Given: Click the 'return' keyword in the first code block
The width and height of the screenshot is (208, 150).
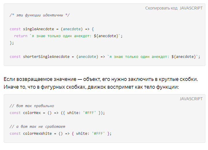Looking at the screenshot, I should tap(21, 36).
